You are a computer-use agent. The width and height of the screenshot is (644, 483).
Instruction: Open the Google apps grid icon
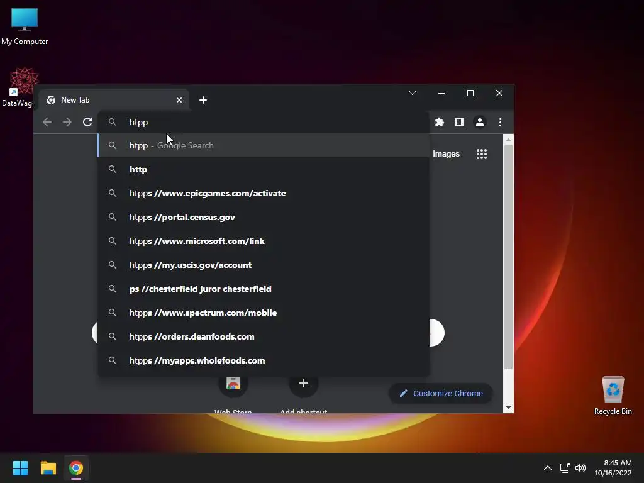click(481, 154)
